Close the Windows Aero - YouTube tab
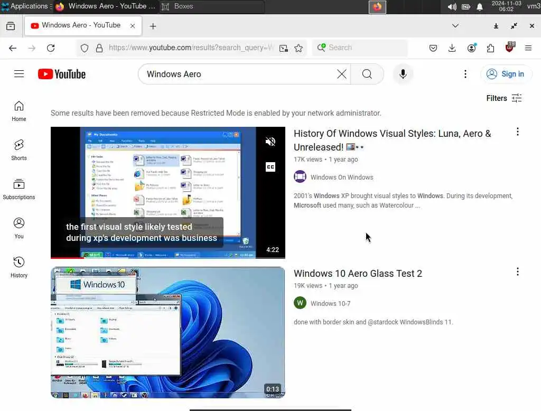The height and width of the screenshot is (411, 541). [x=133, y=26]
